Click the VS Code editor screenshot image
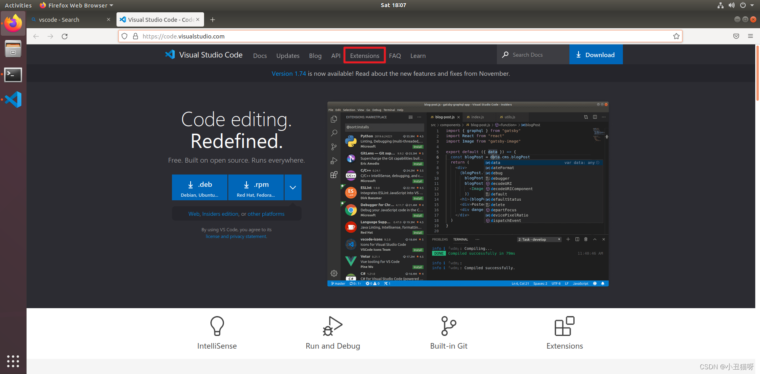760x374 pixels. [x=468, y=194]
